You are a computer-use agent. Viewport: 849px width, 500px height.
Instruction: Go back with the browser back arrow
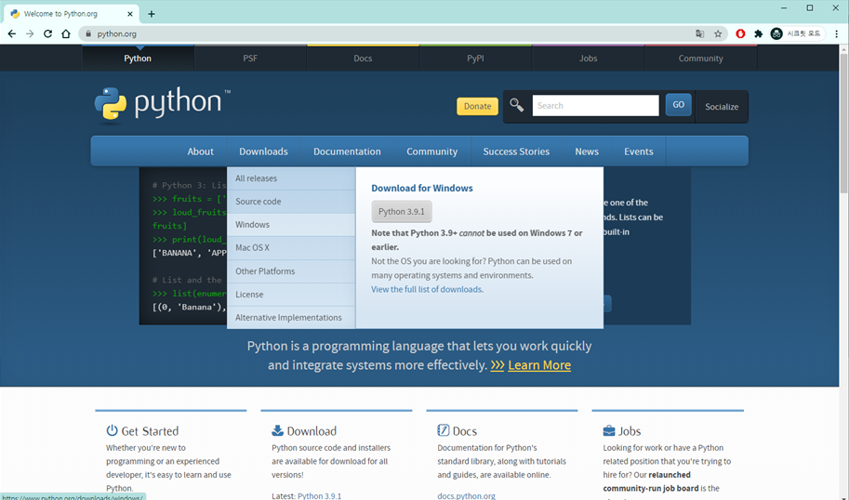[12, 33]
